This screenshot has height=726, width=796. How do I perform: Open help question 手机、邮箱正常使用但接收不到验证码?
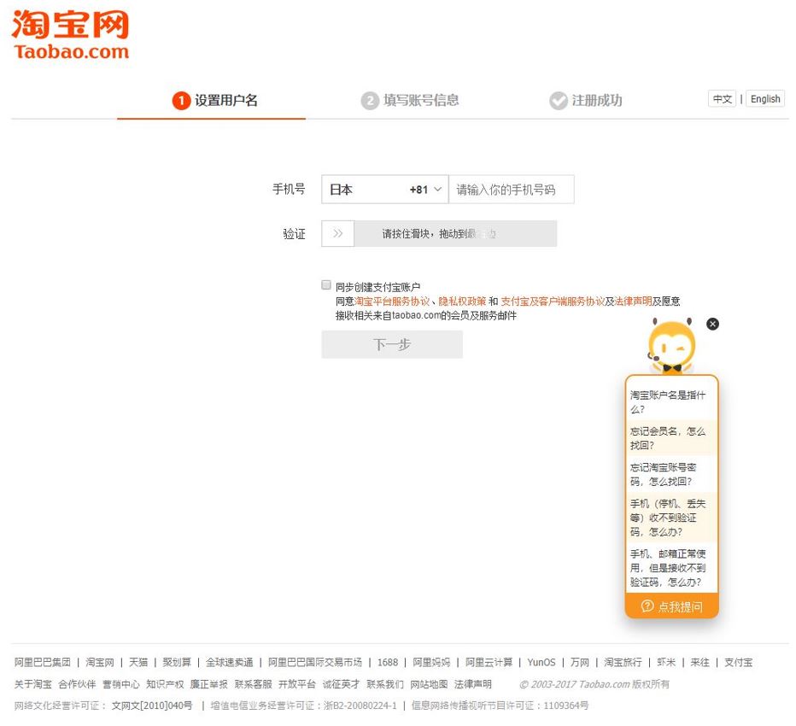[671, 567]
